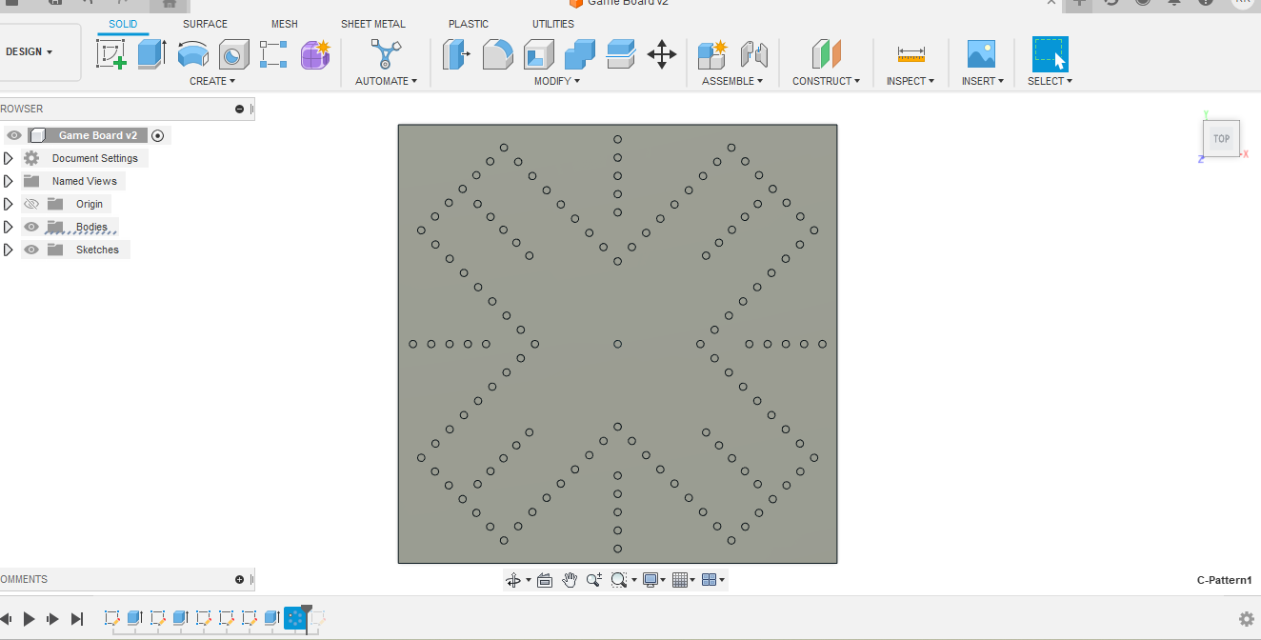1261x640 pixels.
Task: Click the Insert image icon
Action: point(981,54)
